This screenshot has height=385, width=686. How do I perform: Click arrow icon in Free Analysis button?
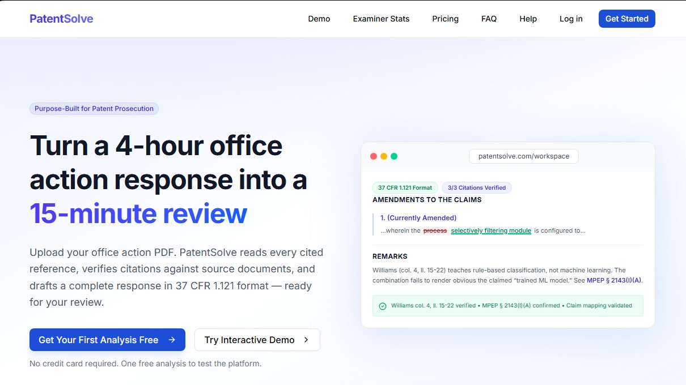point(172,340)
